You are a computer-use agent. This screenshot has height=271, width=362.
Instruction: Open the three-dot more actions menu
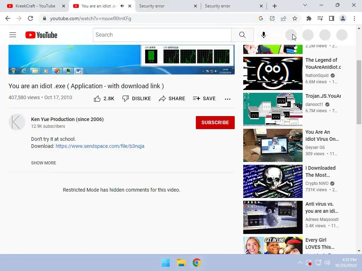[x=228, y=99]
